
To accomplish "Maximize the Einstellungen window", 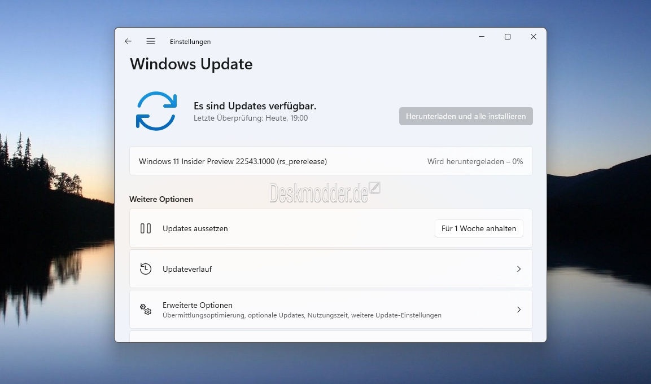I will point(508,37).
